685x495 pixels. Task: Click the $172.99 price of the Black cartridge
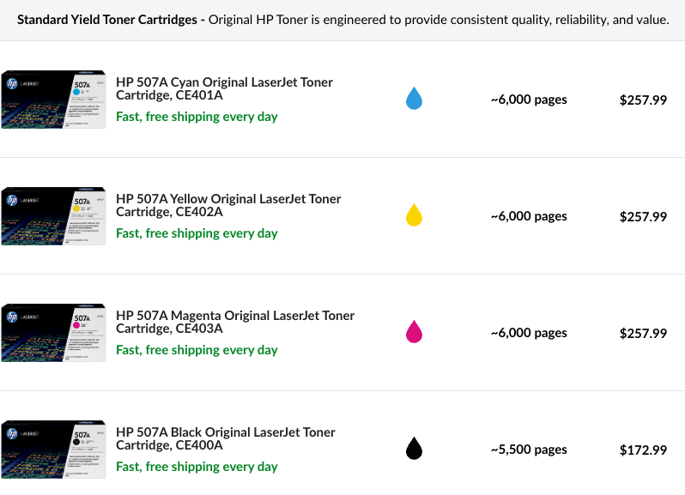point(643,450)
